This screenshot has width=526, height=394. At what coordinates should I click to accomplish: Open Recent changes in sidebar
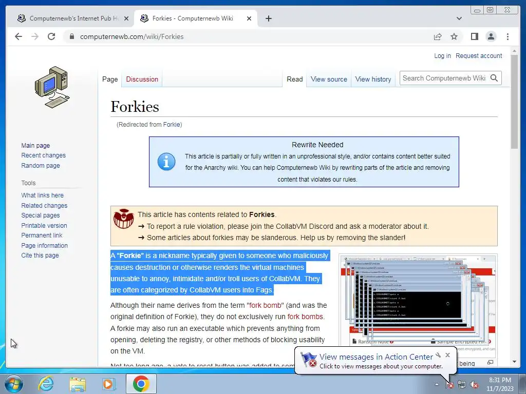(x=43, y=155)
